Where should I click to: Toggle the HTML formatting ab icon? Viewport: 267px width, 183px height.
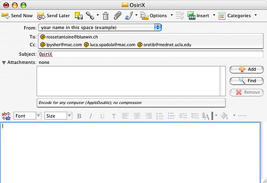(x=6, y=116)
